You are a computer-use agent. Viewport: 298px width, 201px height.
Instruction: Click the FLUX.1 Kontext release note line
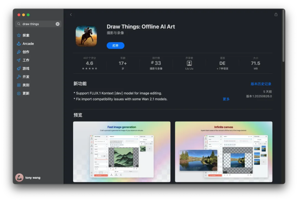point(118,93)
